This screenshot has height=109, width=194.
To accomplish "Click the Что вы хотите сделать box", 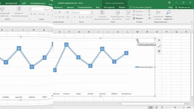I will pyautogui.click(x=141, y=7).
